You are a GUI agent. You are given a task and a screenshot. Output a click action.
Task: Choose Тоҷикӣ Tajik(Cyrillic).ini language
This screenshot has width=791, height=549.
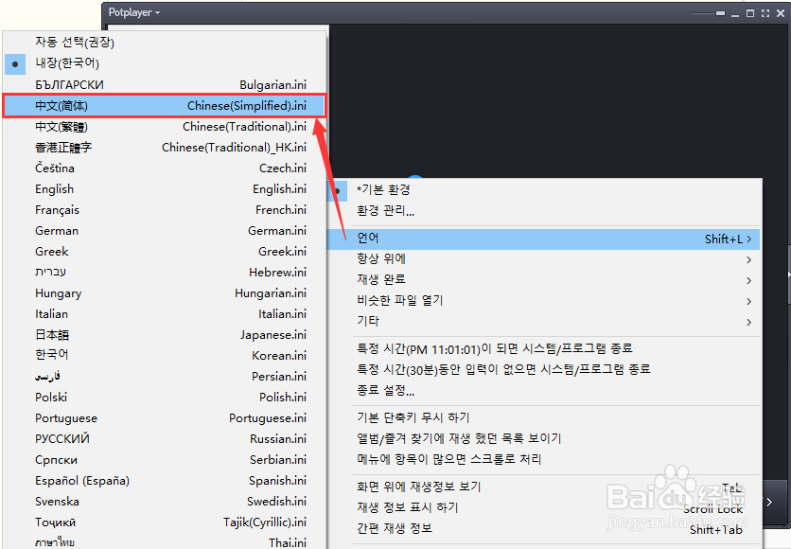(165, 522)
